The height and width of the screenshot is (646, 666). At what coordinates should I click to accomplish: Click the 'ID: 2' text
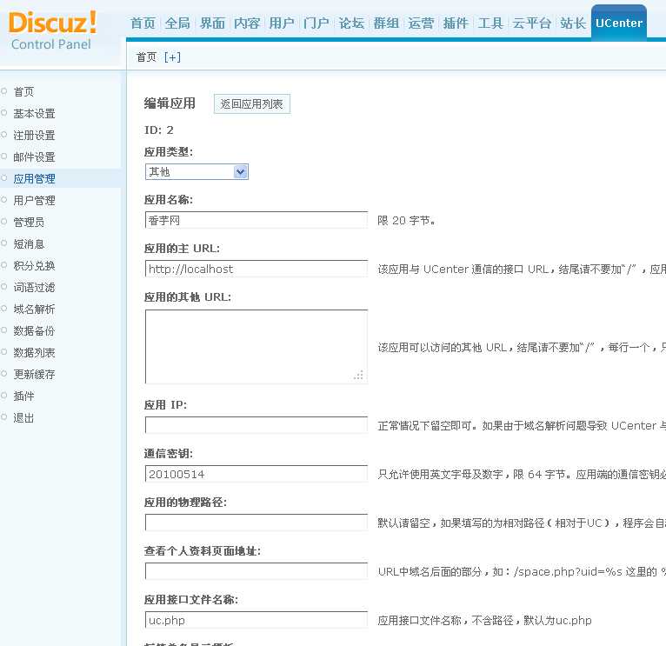tap(159, 130)
